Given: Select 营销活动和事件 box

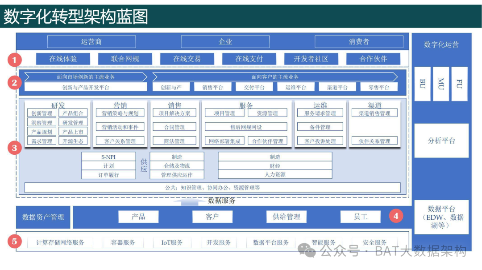Looking at the screenshot, I should pos(120,127).
